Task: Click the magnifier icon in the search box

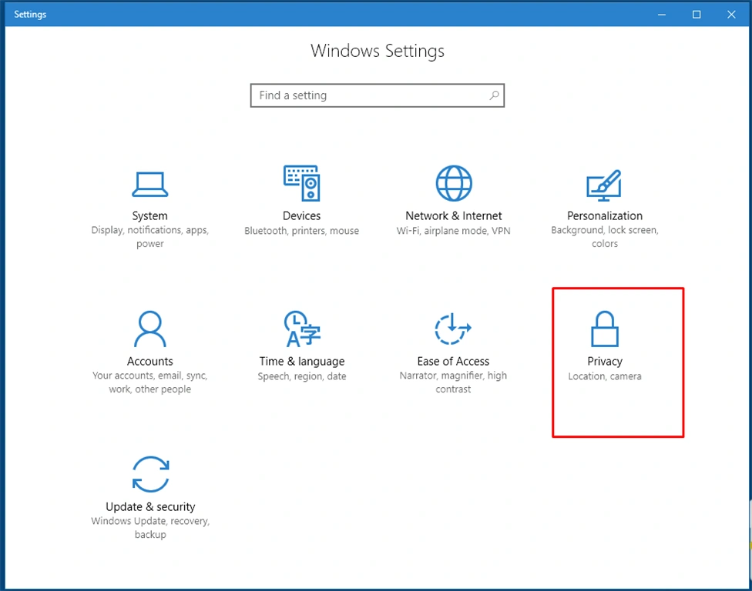Action: [x=494, y=95]
